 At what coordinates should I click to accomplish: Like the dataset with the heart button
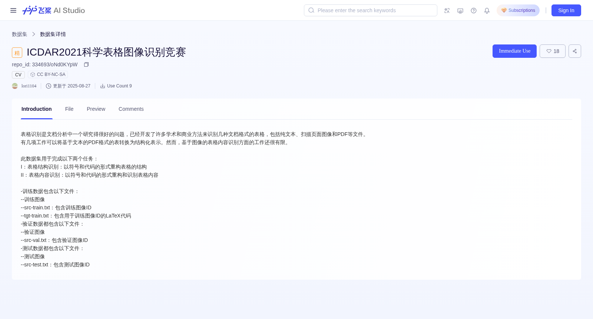point(553,51)
